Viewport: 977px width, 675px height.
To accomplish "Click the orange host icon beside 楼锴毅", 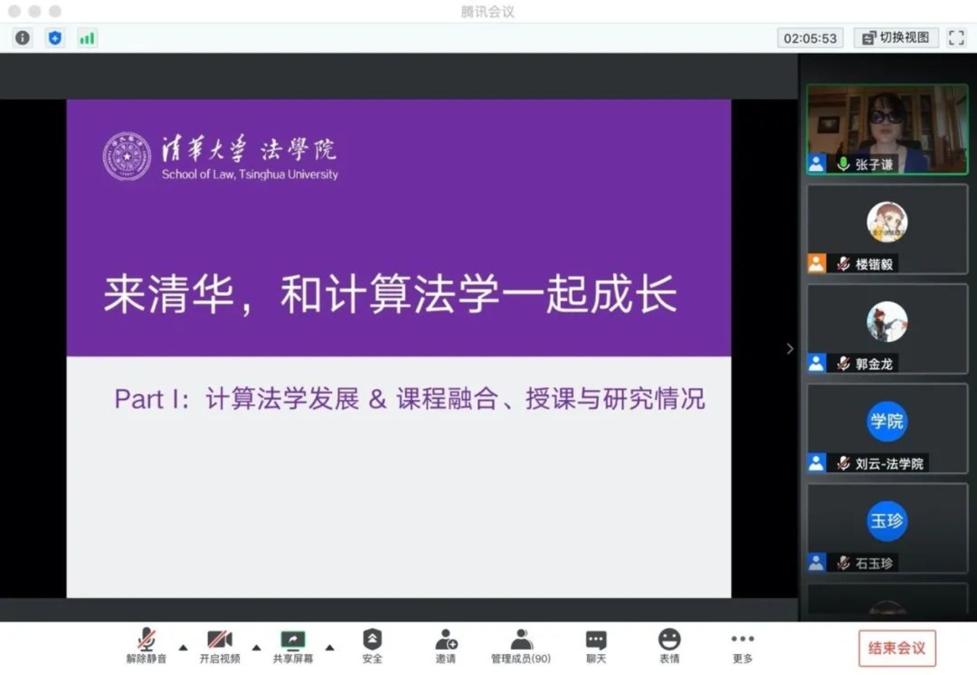I will click(x=817, y=264).
